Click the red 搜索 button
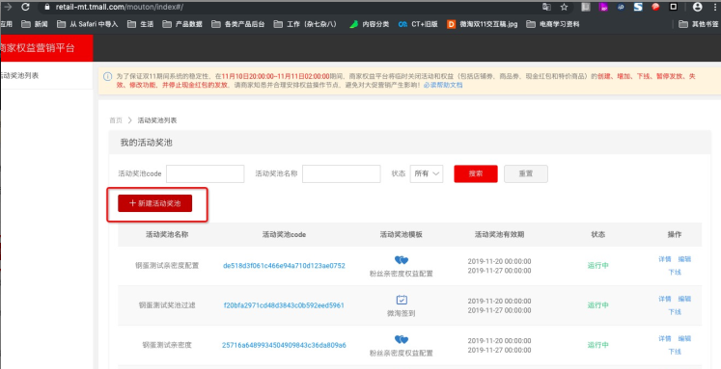The height and width of the screenshot is (369, 721). 476,174
